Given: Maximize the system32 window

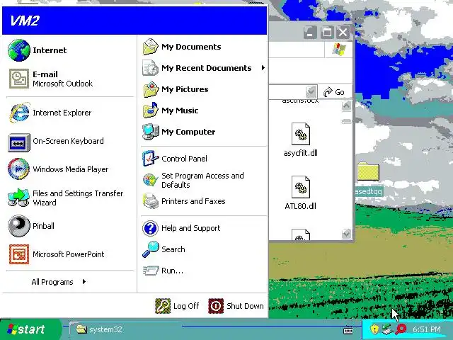Looking at the screenshot, I should point(327,32).
